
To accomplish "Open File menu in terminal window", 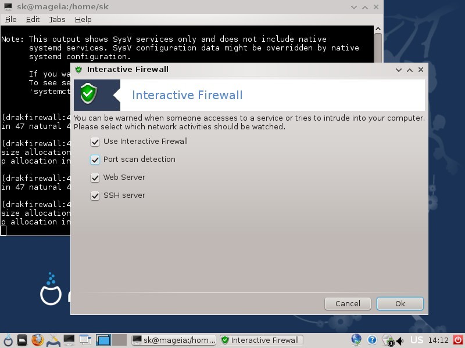I will pyautogui.click(x=10, y=20).
